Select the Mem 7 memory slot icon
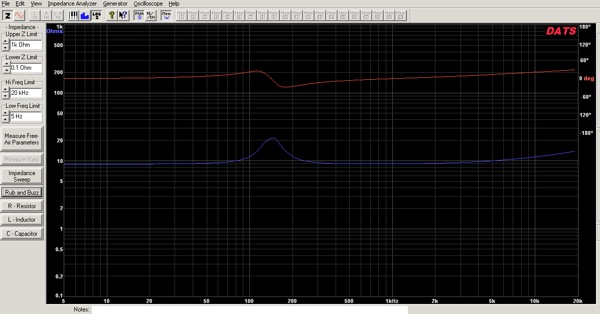The height and width of the screenshot is (314, 600). tap(251, 16)
